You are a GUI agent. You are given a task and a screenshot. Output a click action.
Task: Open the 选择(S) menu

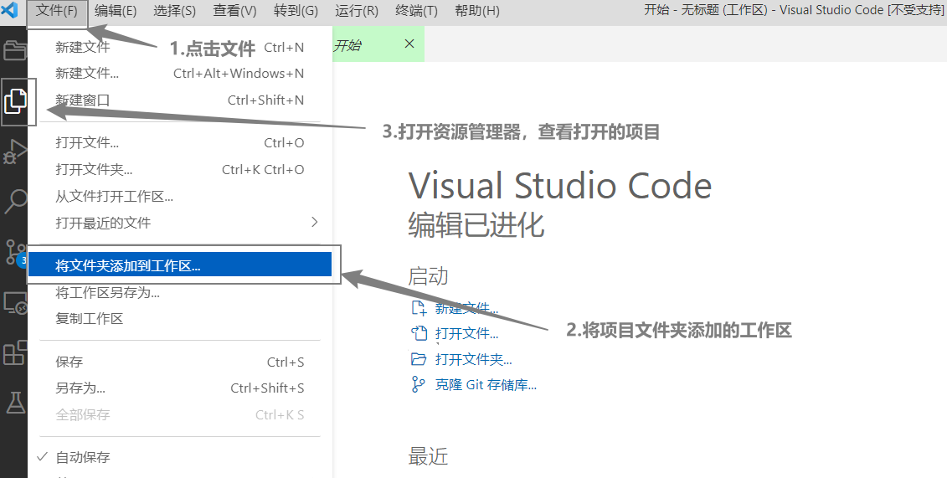(x=174, y=10)
